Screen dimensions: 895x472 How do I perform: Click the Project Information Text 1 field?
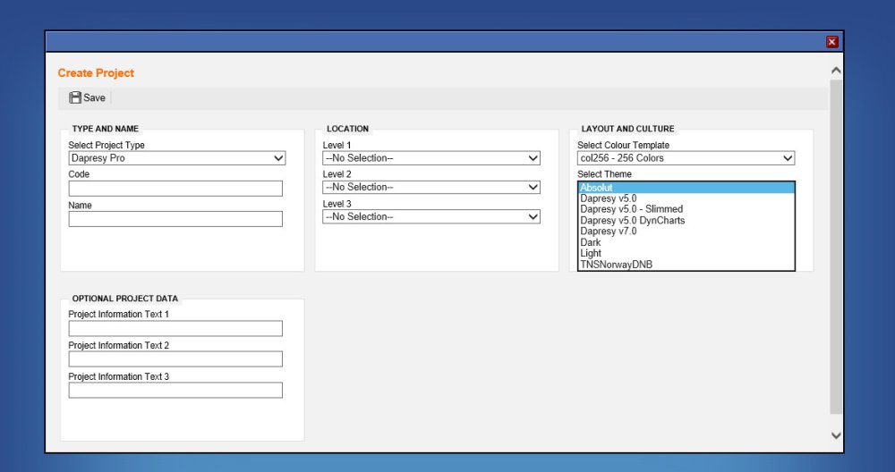pos(175,328)
